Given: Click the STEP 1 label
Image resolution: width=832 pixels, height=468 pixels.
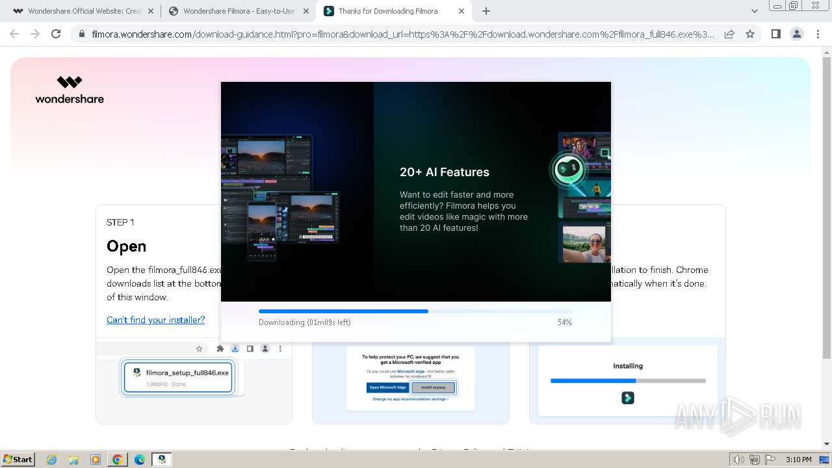Looking at the screenshot, I should pyautogui.click(x=120, y=222).
